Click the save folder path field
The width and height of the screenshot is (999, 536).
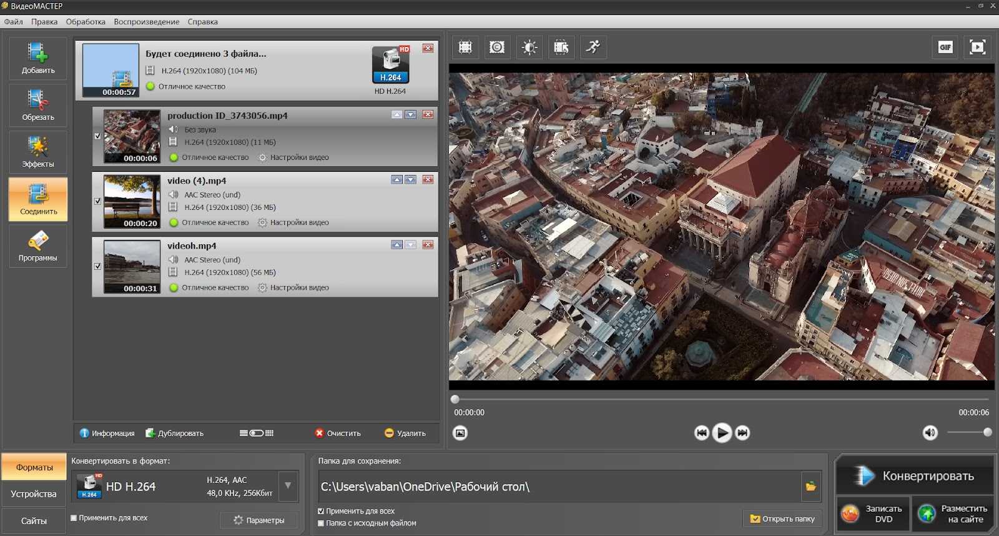(x=559, y=487)
